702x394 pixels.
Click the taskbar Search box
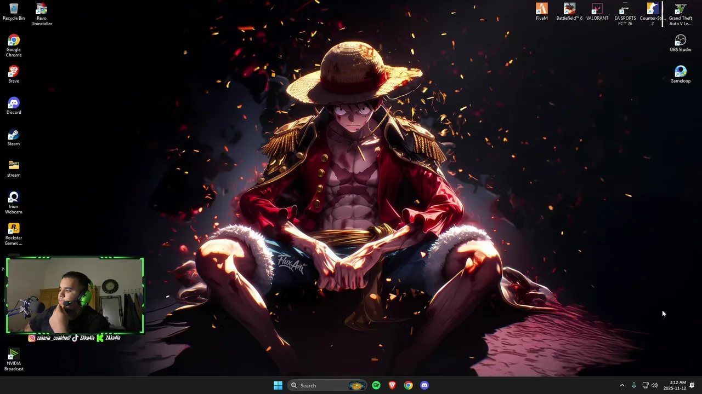(326, 385)
